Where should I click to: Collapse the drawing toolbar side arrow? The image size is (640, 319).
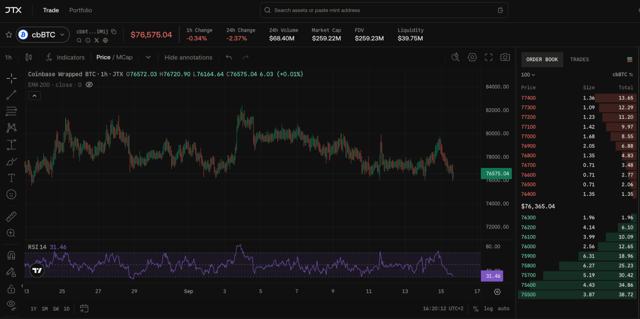pyautogui.click(x=22, y=286)
